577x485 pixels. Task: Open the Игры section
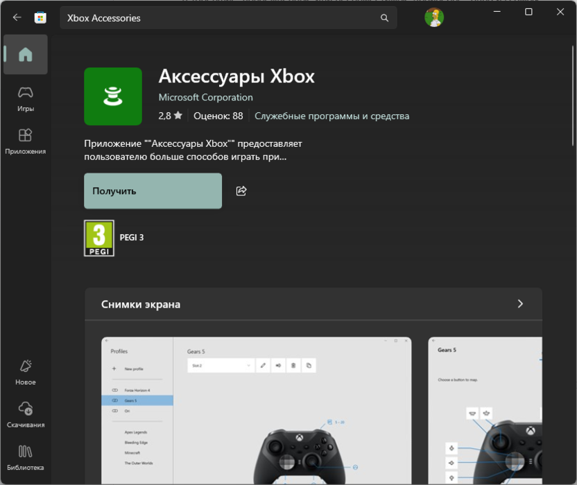pyautogui.click(x=26, y=98)
